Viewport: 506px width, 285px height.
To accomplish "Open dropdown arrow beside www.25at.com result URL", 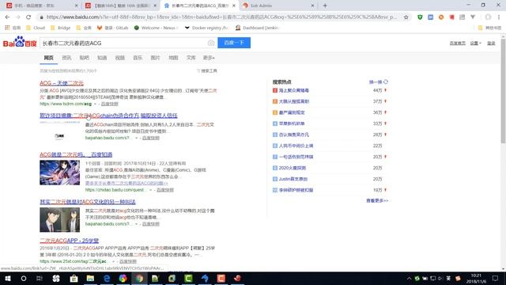I will click(x=113, y=261).
